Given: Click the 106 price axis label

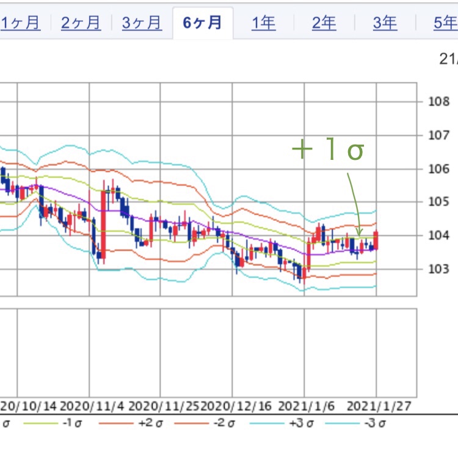Looking at the screenshot, I should pyautogui.click(x=438, y=169).
